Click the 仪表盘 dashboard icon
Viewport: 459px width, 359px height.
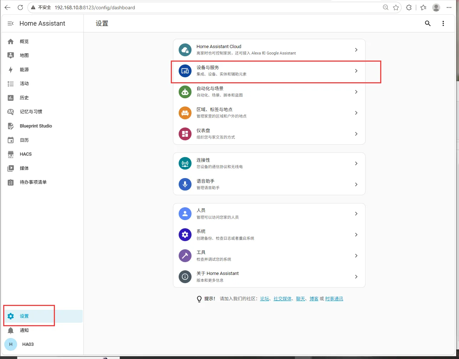click(x=185, y=134)
